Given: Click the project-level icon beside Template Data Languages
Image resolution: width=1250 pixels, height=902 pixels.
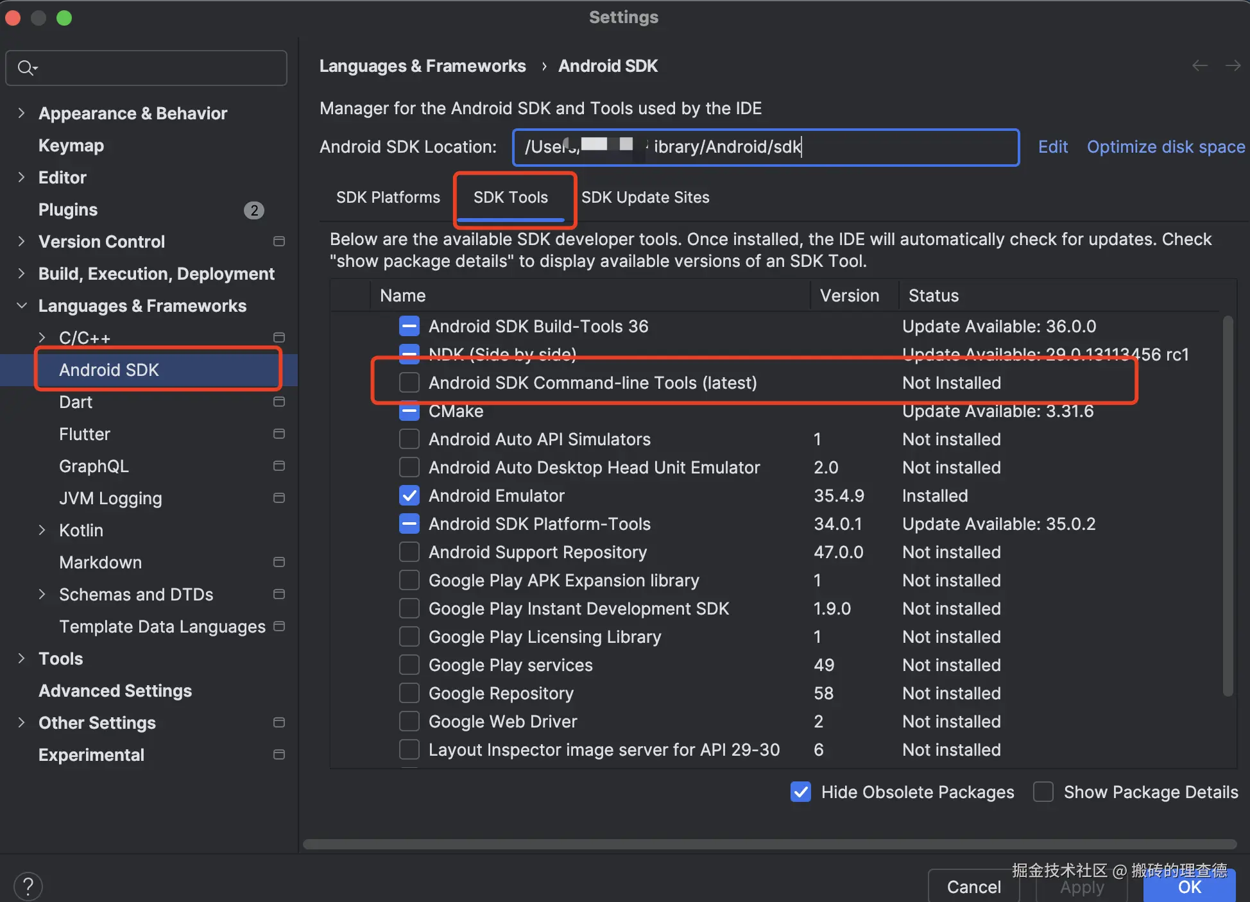Looking at the screenshot, I should 279,626.
